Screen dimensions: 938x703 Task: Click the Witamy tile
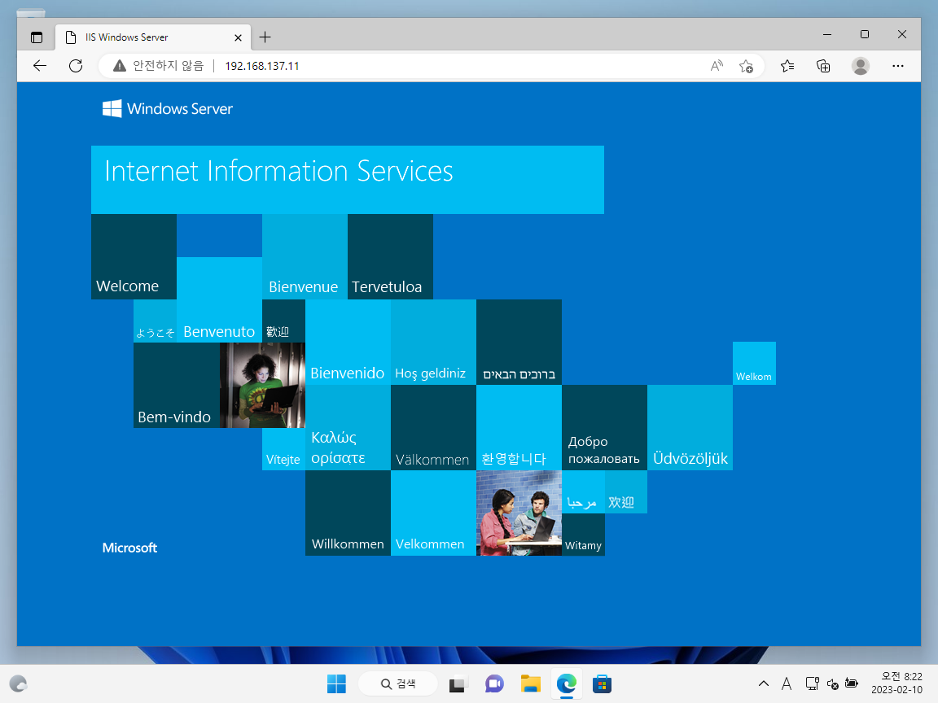coord(583,535)
